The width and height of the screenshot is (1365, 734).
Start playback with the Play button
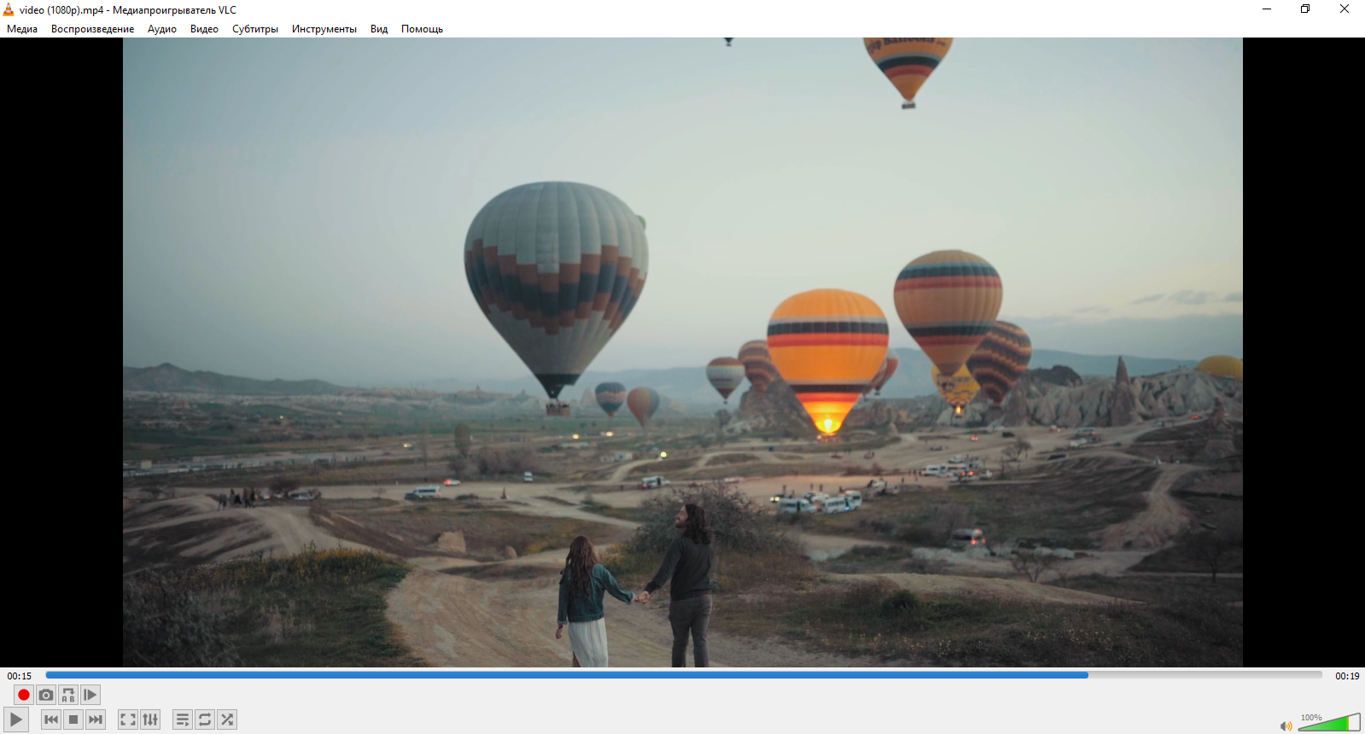coord(16,719)
